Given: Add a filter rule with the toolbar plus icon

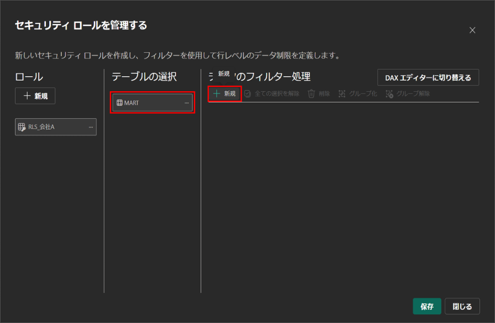Looking at the screenshot, I should coord(217,94).
